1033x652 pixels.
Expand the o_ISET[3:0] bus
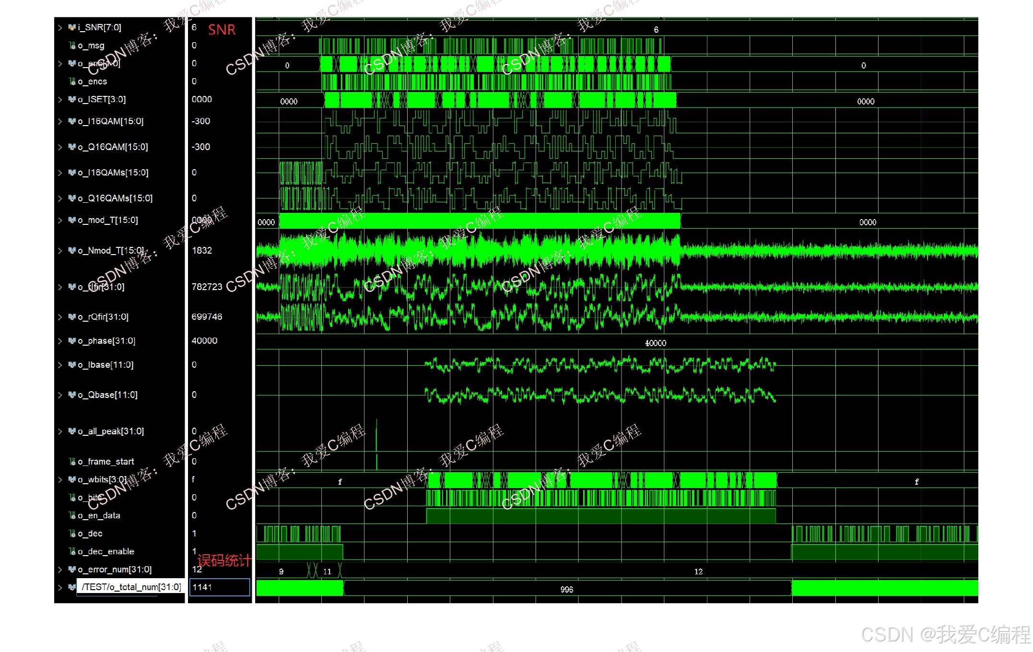(60, 100)
